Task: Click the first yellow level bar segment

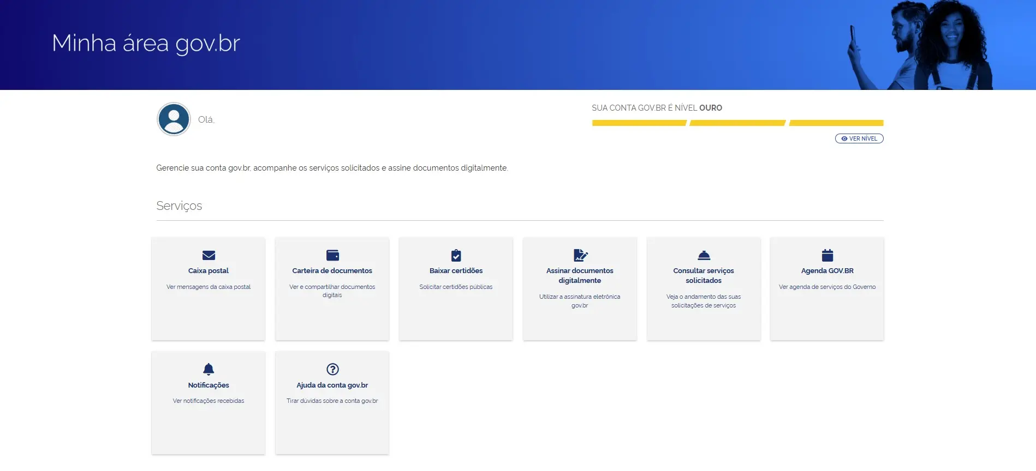Action: point(639,123)
